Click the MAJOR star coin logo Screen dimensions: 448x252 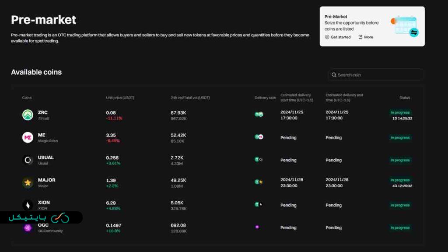pos(28,182)
